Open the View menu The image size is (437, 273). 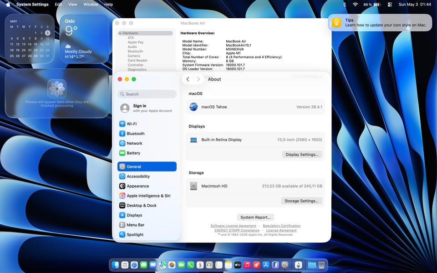tap(72, 5)
